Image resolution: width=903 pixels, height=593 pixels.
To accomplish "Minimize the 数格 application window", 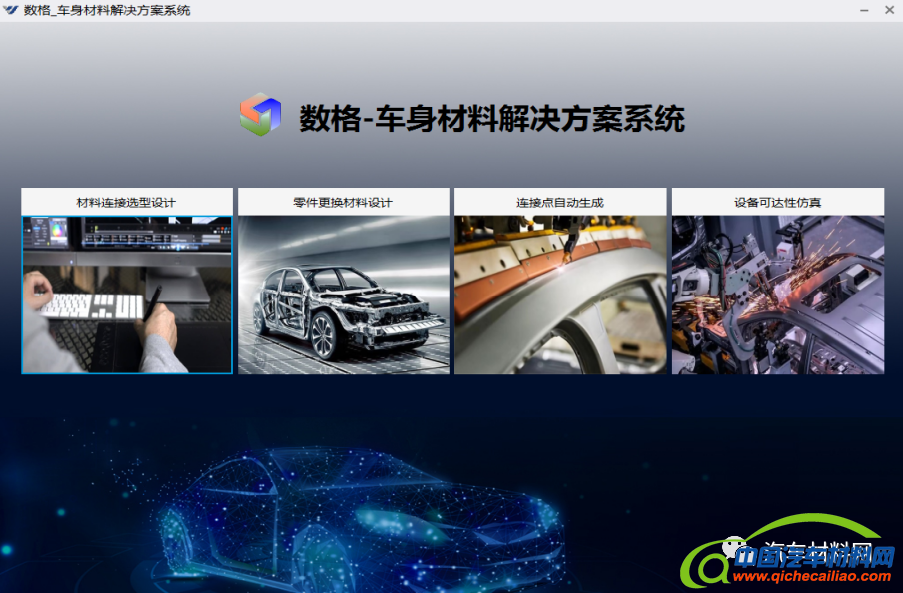I will coord(862,10).
